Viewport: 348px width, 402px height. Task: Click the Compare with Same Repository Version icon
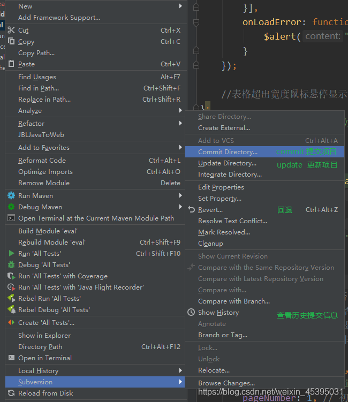pos(191,268)
